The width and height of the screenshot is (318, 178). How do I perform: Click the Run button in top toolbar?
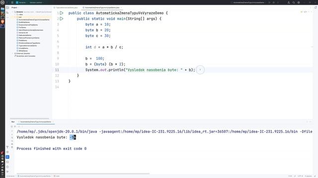(x=269, y=2)
